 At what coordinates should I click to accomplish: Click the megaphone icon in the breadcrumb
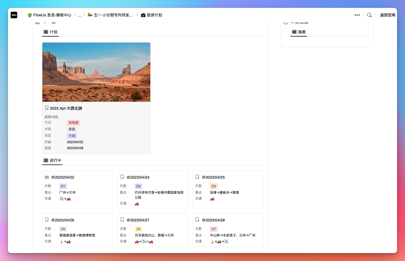tap(90, 15)
